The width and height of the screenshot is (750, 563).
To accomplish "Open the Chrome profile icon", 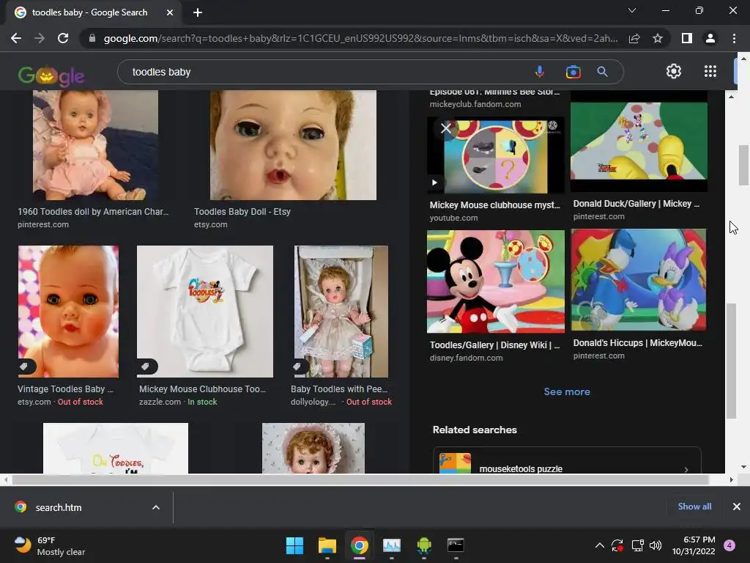I will [x=710, y=38].
